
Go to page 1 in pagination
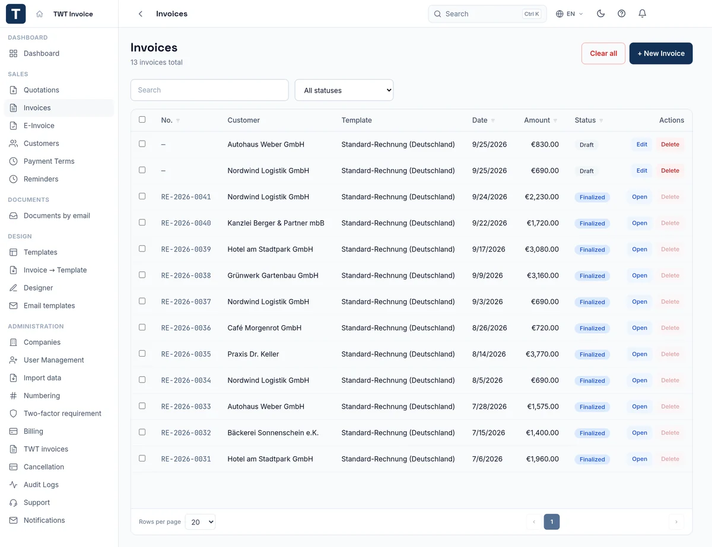pos(552,522)
